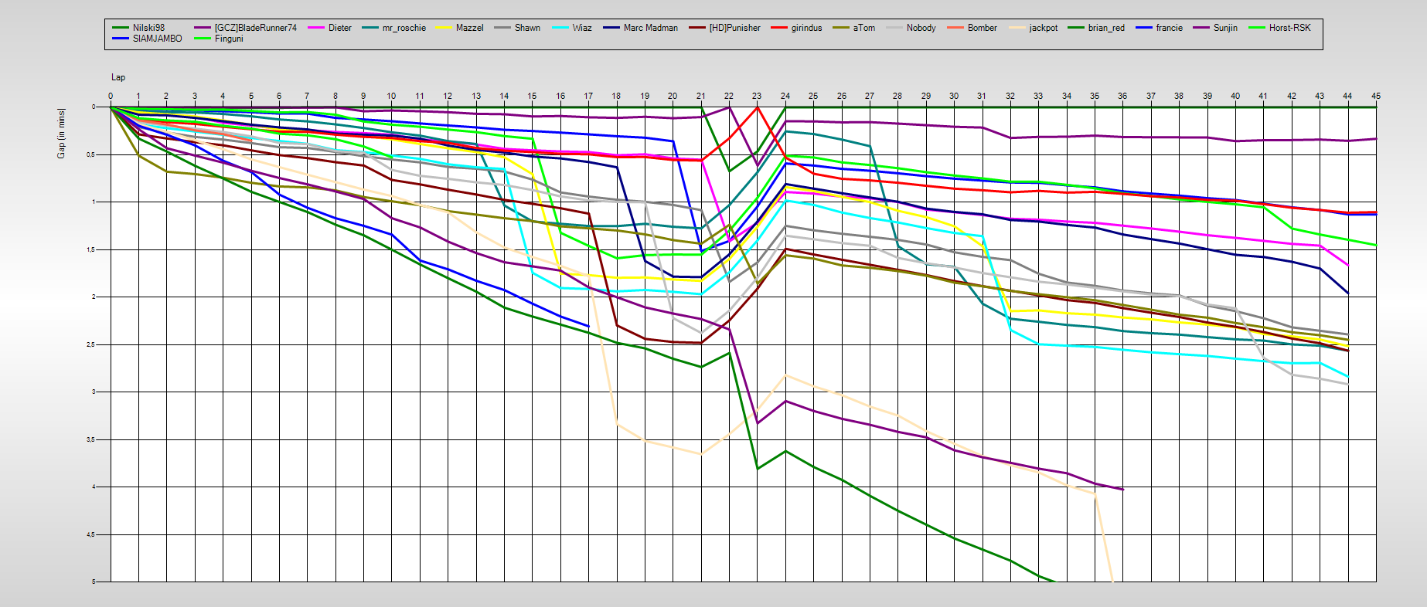Click the brian_red legend entry
Viewport: 1427px width, 607px height.
(1105, 28)
